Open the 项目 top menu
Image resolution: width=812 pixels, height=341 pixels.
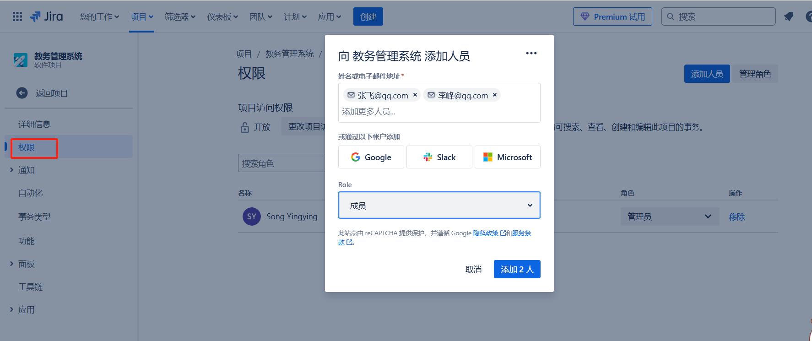point(141,17)
